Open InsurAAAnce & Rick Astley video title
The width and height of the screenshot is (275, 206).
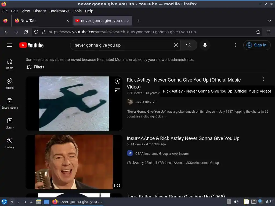(183, 138)
